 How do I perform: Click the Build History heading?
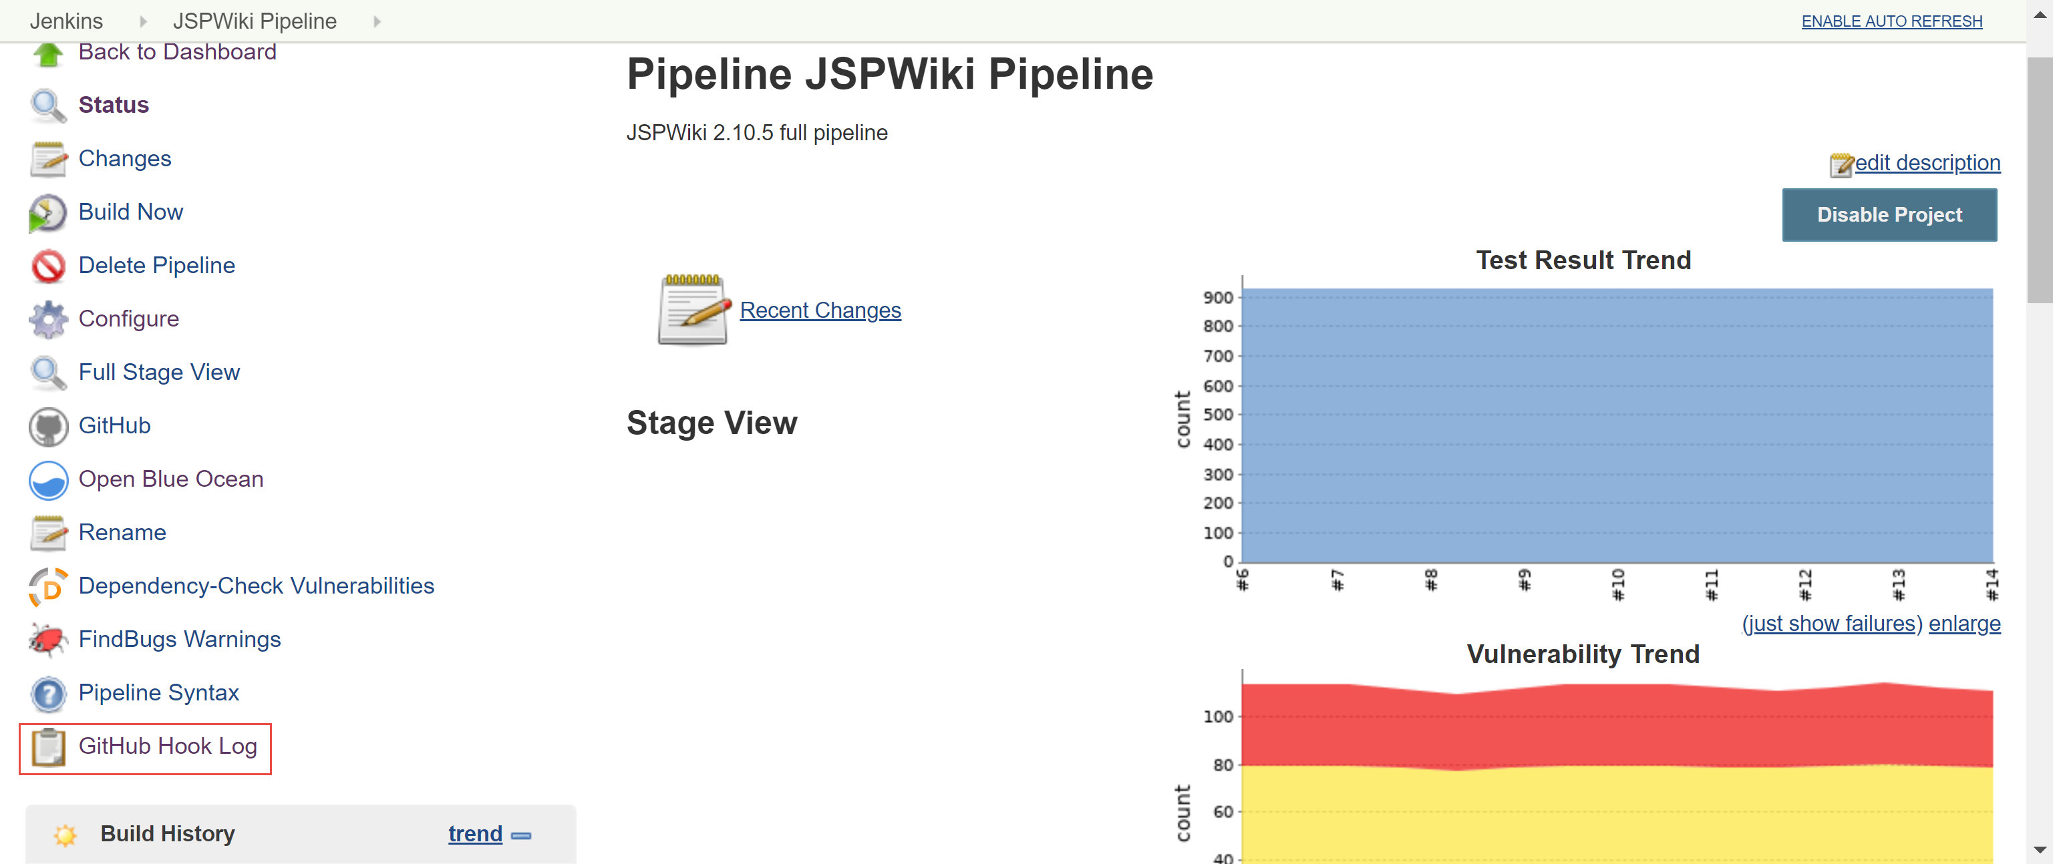168,834
